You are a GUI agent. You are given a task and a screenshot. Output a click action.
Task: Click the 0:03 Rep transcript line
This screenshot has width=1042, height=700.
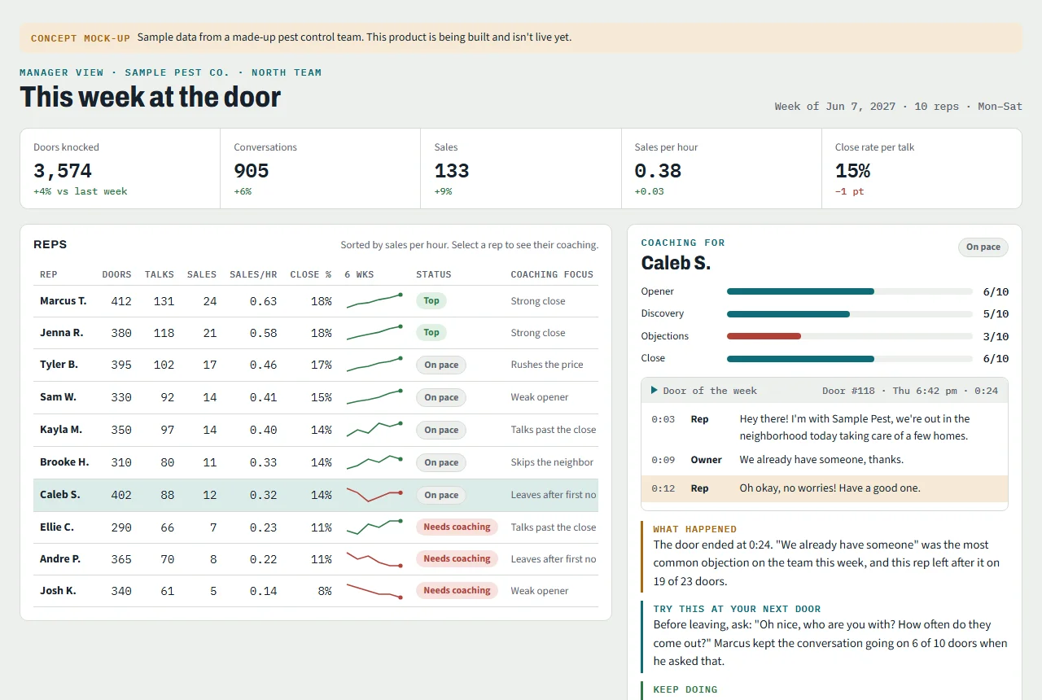click(825, 427)
